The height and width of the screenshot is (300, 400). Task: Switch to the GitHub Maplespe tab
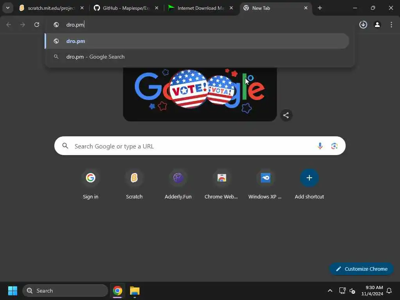point(126,8)
